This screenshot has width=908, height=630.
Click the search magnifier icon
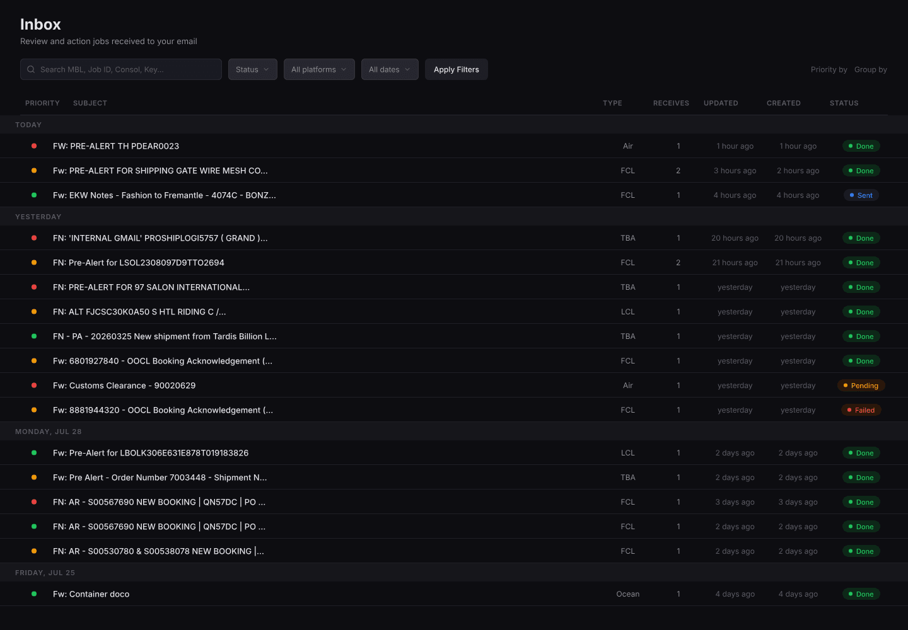31,69
